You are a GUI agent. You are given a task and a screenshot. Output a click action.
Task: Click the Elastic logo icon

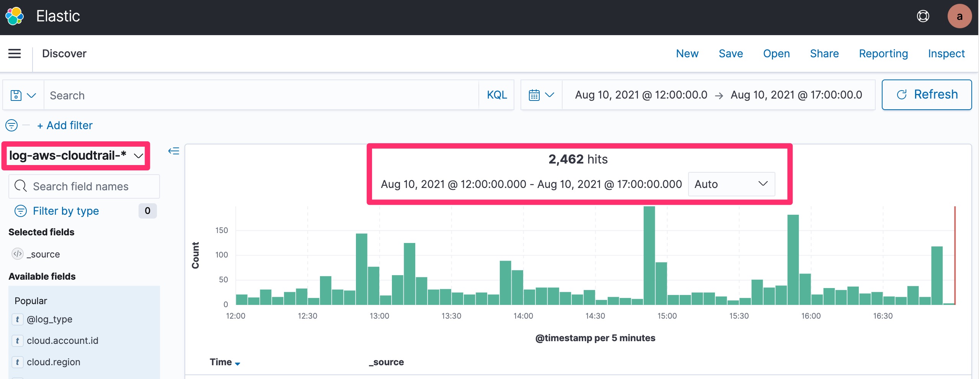(15, 16)
